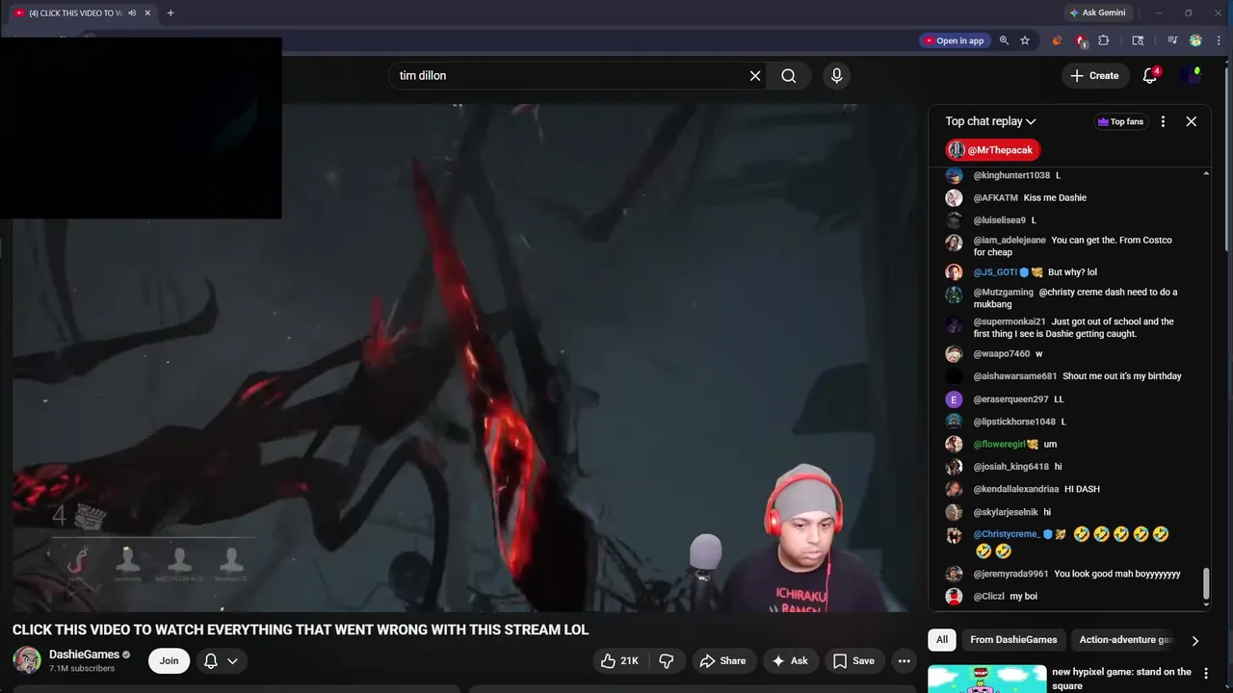This screenshot has width=1233, height=693.
Task: Start voice search with microphone icon
Action: pyautogui.click(x=836, y=76)
